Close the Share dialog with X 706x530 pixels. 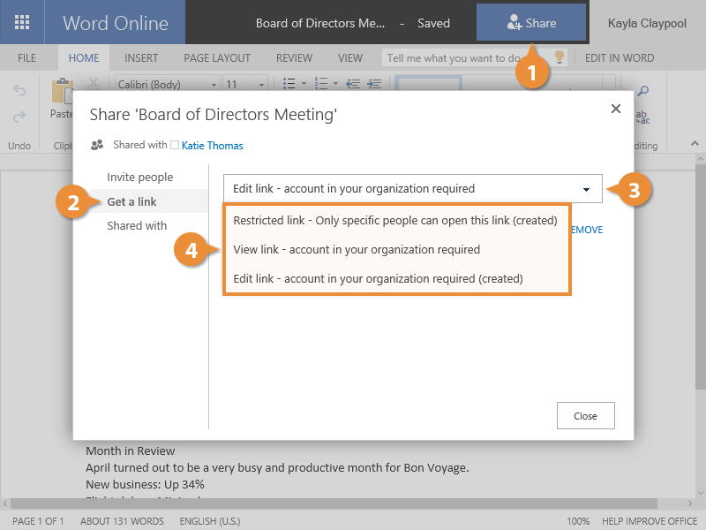coord(616,109)
